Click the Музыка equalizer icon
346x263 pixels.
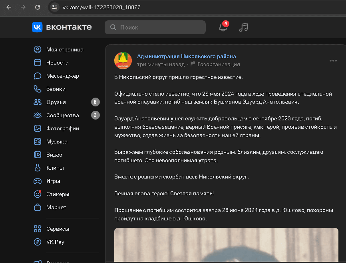pos(38,141)
